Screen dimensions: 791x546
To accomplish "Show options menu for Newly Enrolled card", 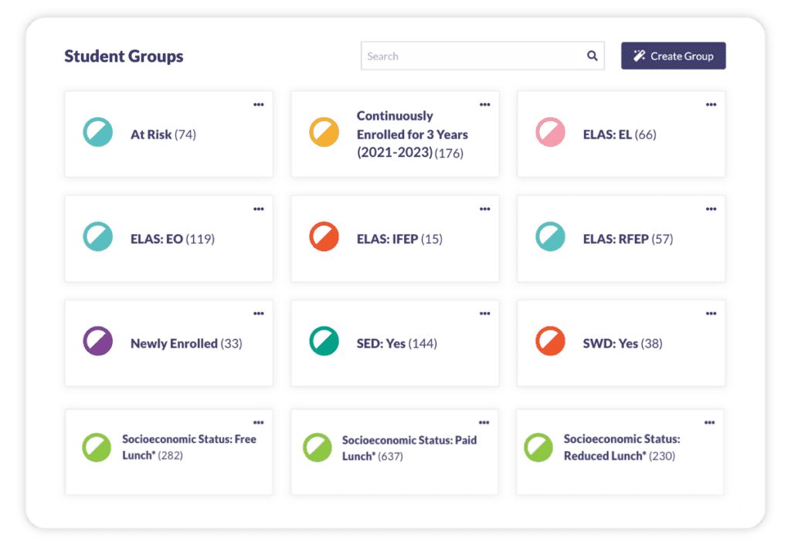I will coord(259,314).
